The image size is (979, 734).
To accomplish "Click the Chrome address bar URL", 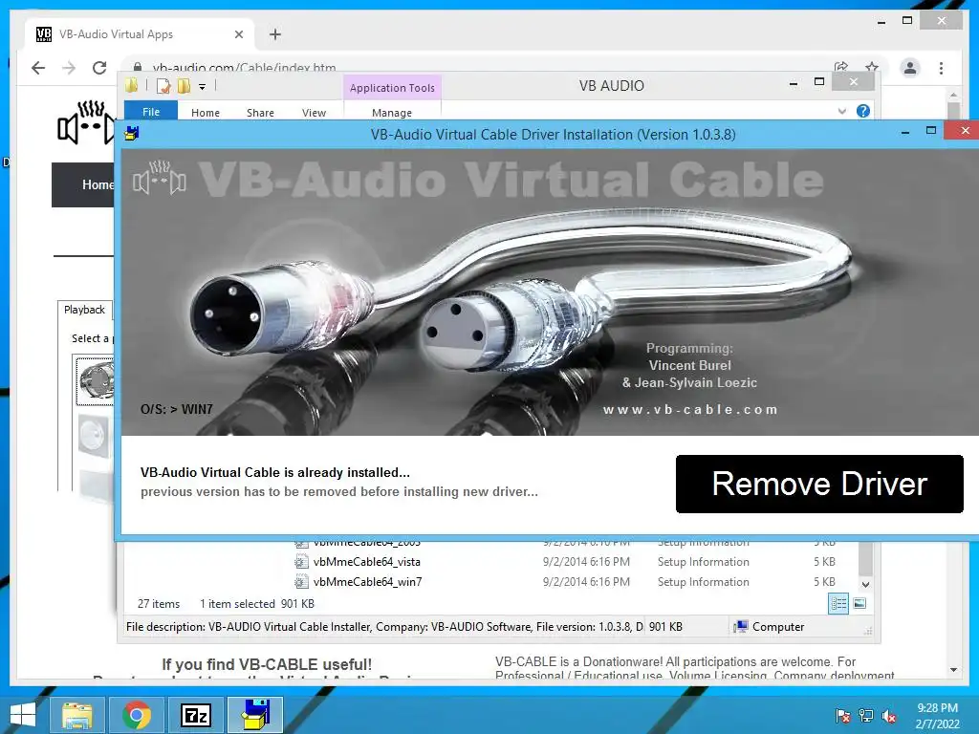I will tap(244, 67).
